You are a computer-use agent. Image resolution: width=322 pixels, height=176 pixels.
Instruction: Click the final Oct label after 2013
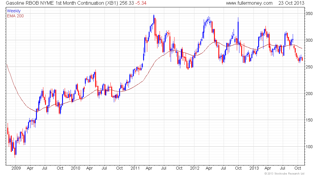point(298,168)
